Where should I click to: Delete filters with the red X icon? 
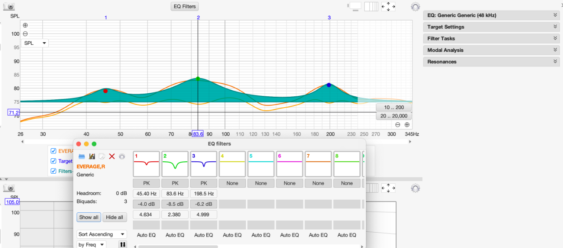tap(112, 156)
